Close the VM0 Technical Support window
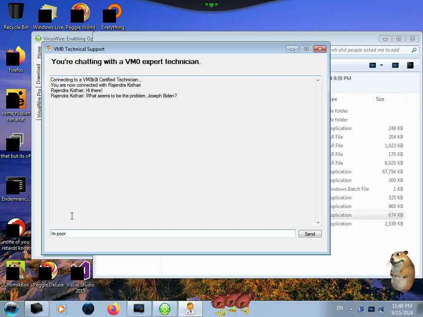Viewport: 423px width, 317px height. (x=320, y=49)
